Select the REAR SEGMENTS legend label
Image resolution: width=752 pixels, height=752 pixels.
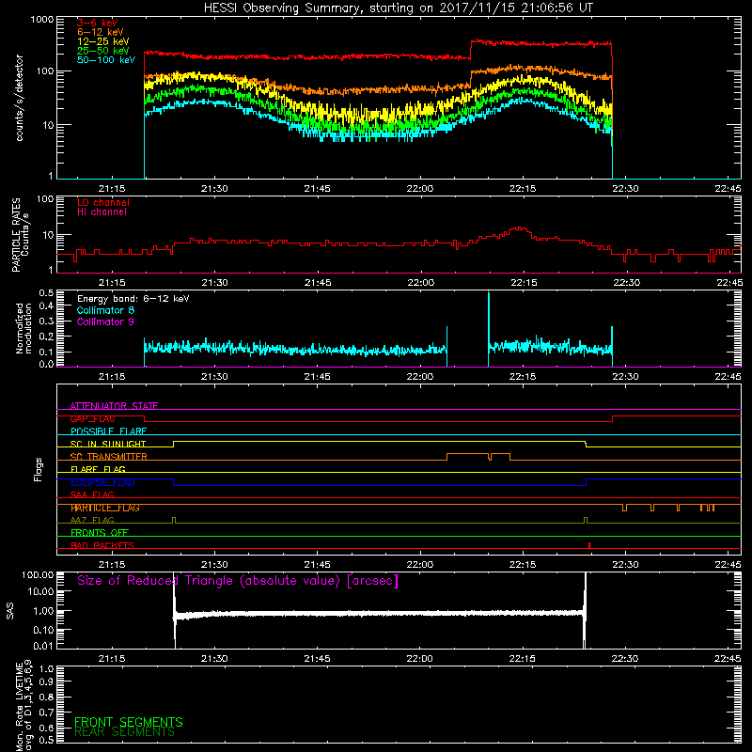pos(125,732)
